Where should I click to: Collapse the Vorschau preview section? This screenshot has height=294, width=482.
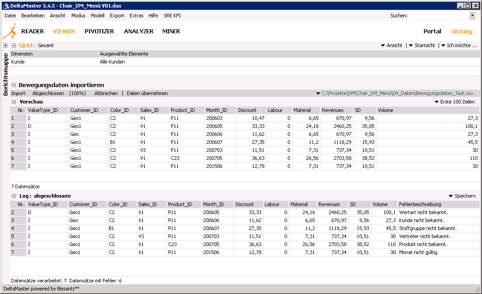(14, 102)
